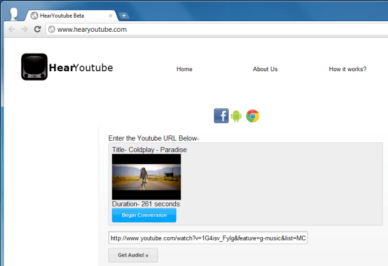Image resolution: width=388 pixels, height=266 pixels.
Task: Click the HearYoutube TV logo icon
Action: point(34,66)
